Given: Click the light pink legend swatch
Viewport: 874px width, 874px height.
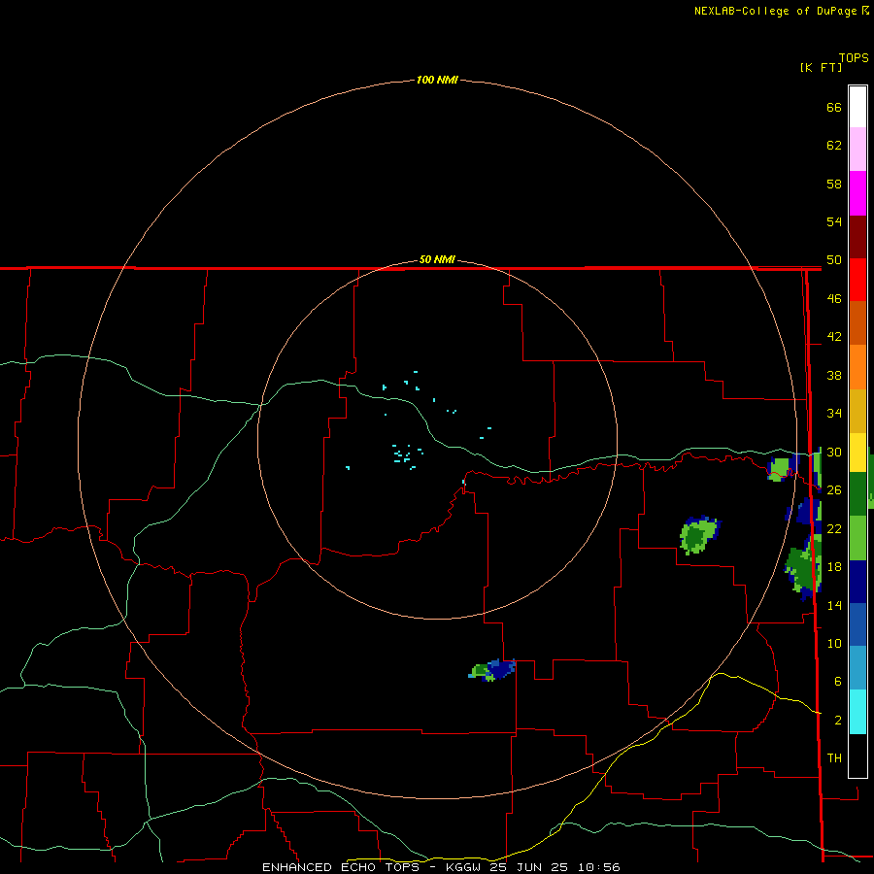Looking at the screenshot, I should point(857,150).
